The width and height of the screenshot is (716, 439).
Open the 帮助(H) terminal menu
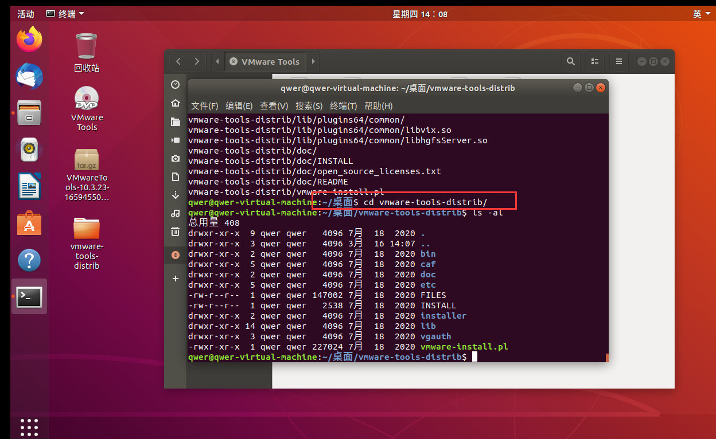coord(379,106)
